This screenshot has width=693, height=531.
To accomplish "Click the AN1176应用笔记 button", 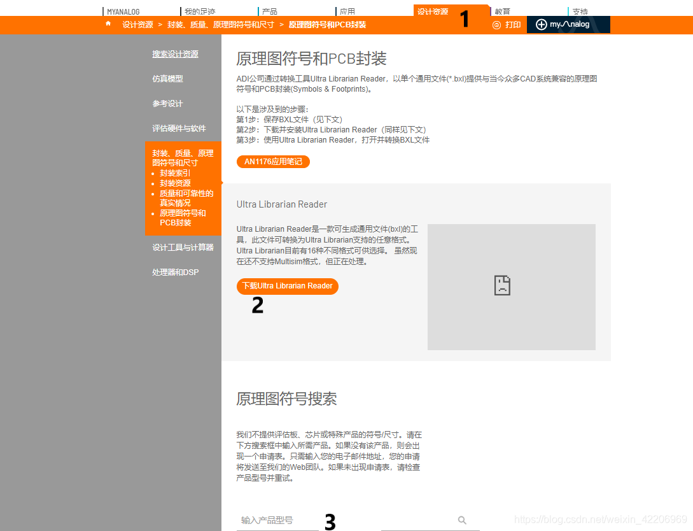I will coord(273,162).
